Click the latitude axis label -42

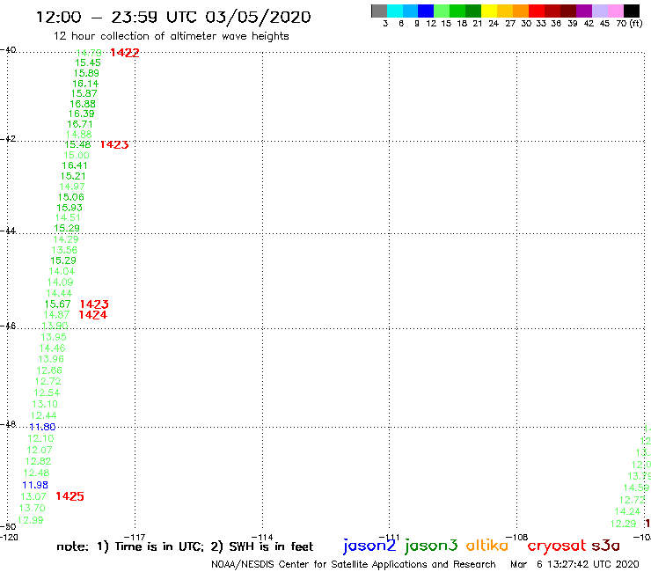pyautogui.click(x=8, y=138)
